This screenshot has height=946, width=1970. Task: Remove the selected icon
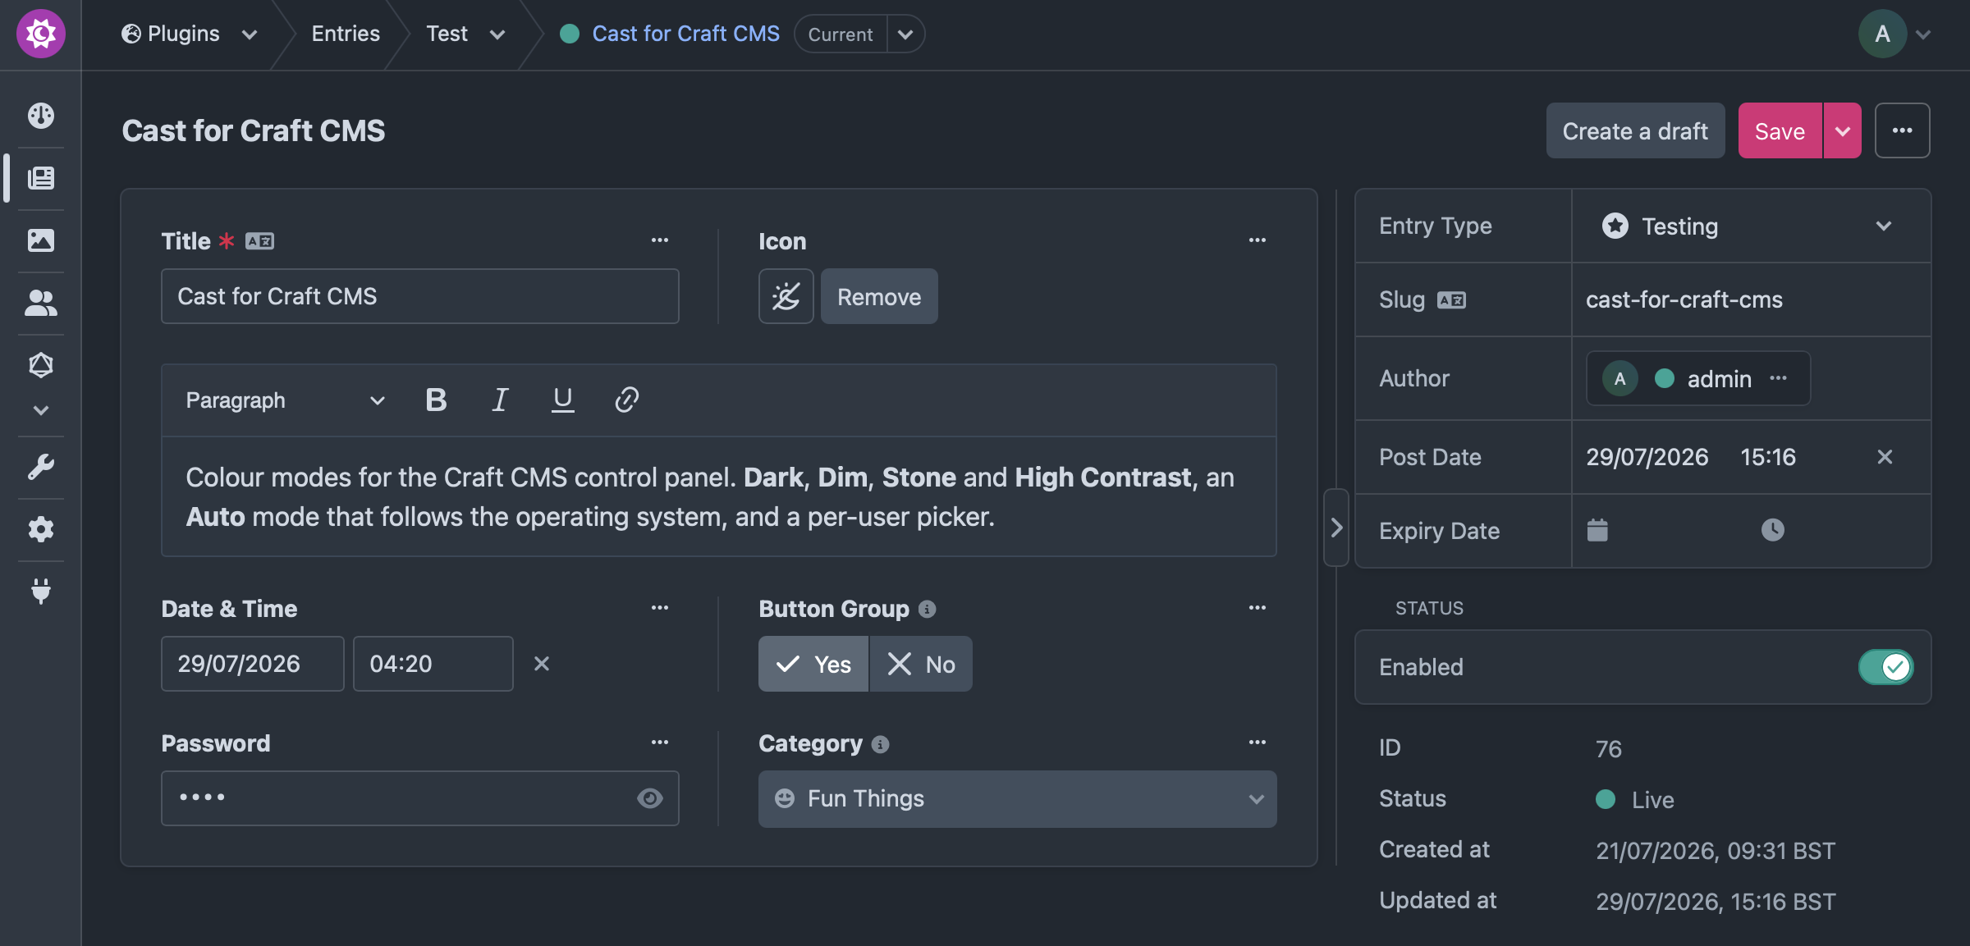coord(879,296)
